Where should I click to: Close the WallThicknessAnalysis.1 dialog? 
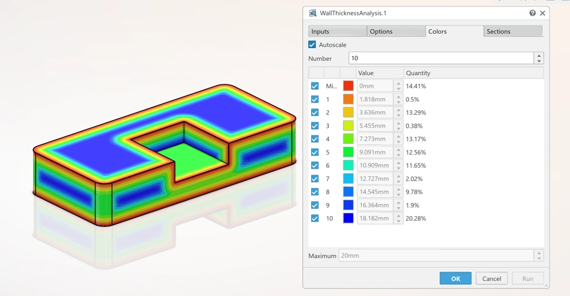click(x=542, y=13)
